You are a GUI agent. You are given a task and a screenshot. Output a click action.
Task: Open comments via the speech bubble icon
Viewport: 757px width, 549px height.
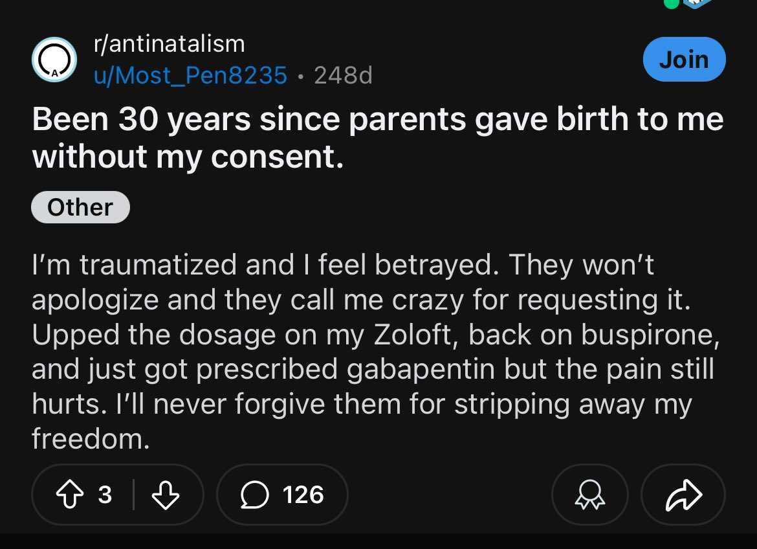coord(254,495)
